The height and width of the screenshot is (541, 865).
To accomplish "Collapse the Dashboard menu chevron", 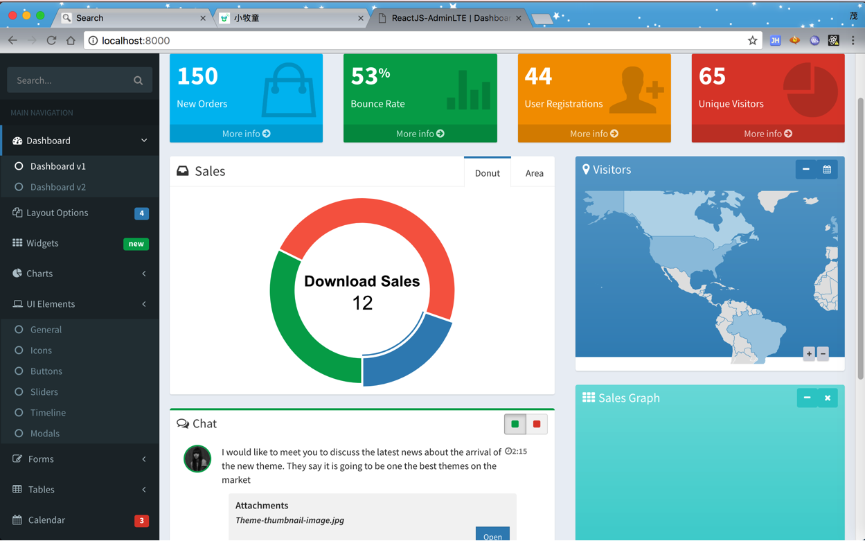I will click(144, 141).
